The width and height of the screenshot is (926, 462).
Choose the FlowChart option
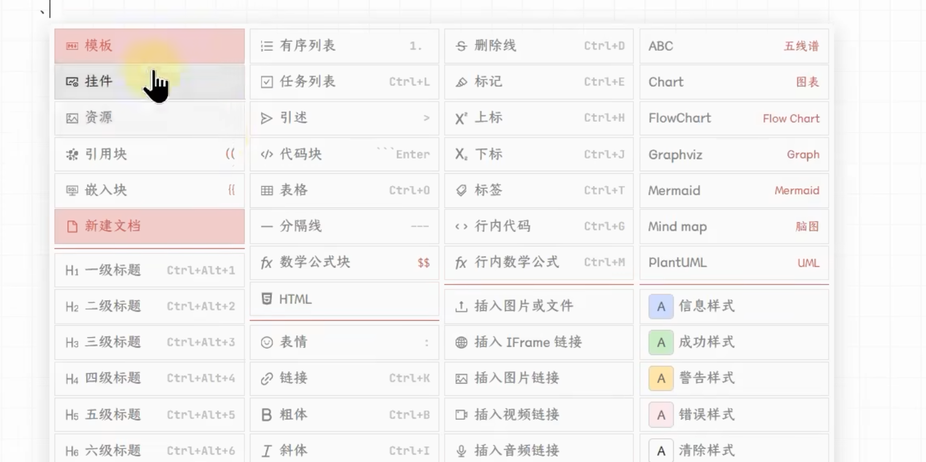(733, 118)
